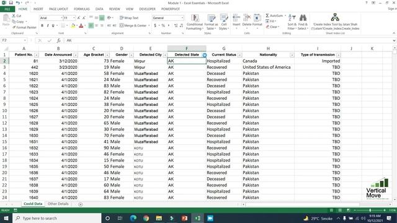Open Cell Styles gallery
The height and width of the screenshot is (223, 397).
224,22
